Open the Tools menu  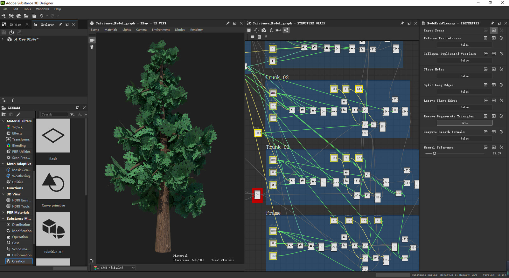click(27, 9)
